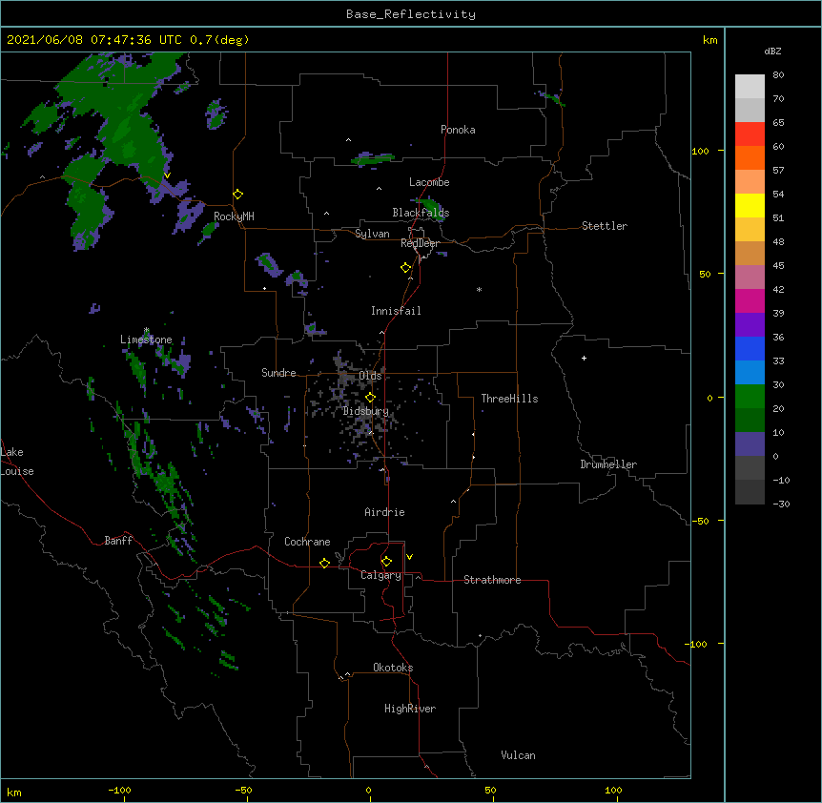Click the Didsbury label
The width and height of the screenshot is (822, 803).
point(365,411)
